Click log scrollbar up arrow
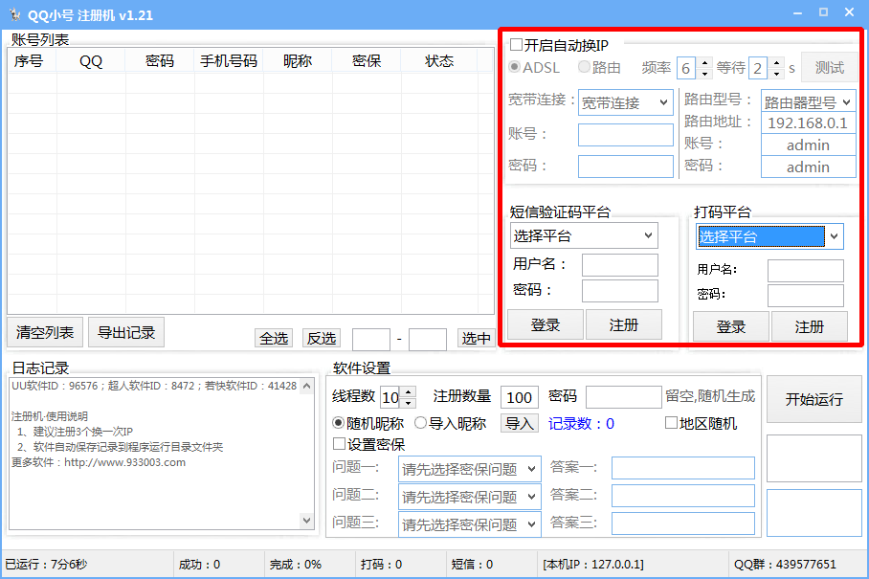Viewport: 869px width, 579px height. pyautogui.click(x=306, y=387)
